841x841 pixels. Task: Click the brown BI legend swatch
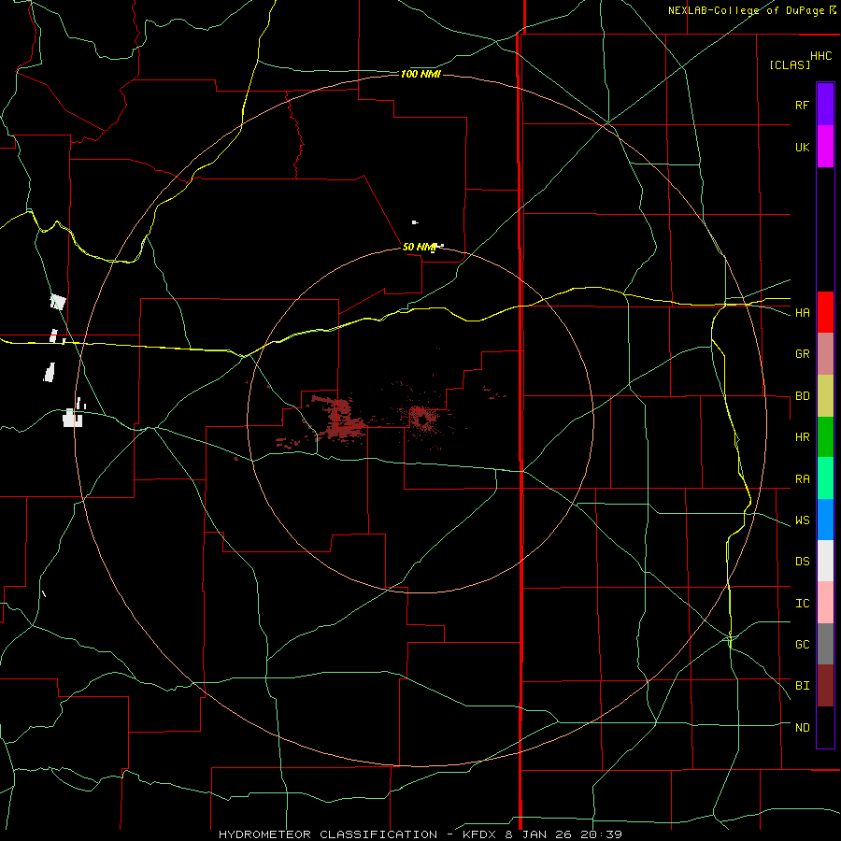tap(825, 686)
